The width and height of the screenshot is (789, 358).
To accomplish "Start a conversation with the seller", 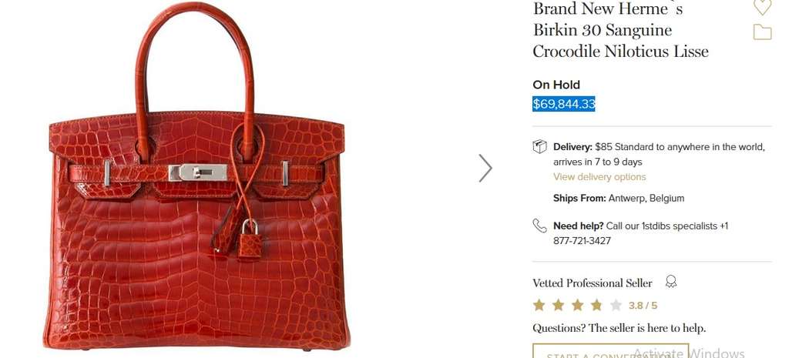I will tap(610, 351).
